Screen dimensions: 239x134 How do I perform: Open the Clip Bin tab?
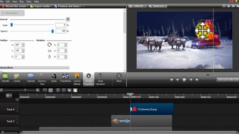[x=5, y=78]
